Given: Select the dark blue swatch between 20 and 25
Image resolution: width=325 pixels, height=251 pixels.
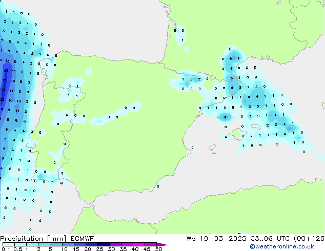Looking at the screenshot, I should click(91, 244).
